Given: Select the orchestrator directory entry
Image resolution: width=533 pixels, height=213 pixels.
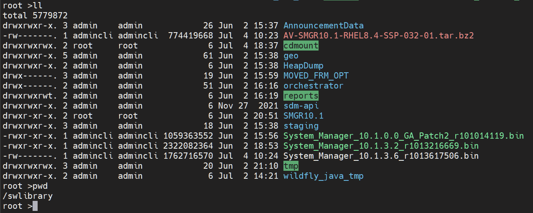Looking at the screenshot, I should click(313, 86).
